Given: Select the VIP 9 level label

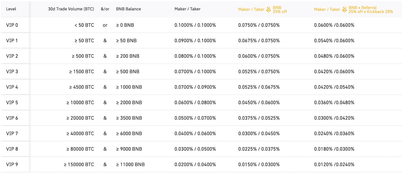Looking at the screenshot, I should pyautogui.click(x=12, y=164).
